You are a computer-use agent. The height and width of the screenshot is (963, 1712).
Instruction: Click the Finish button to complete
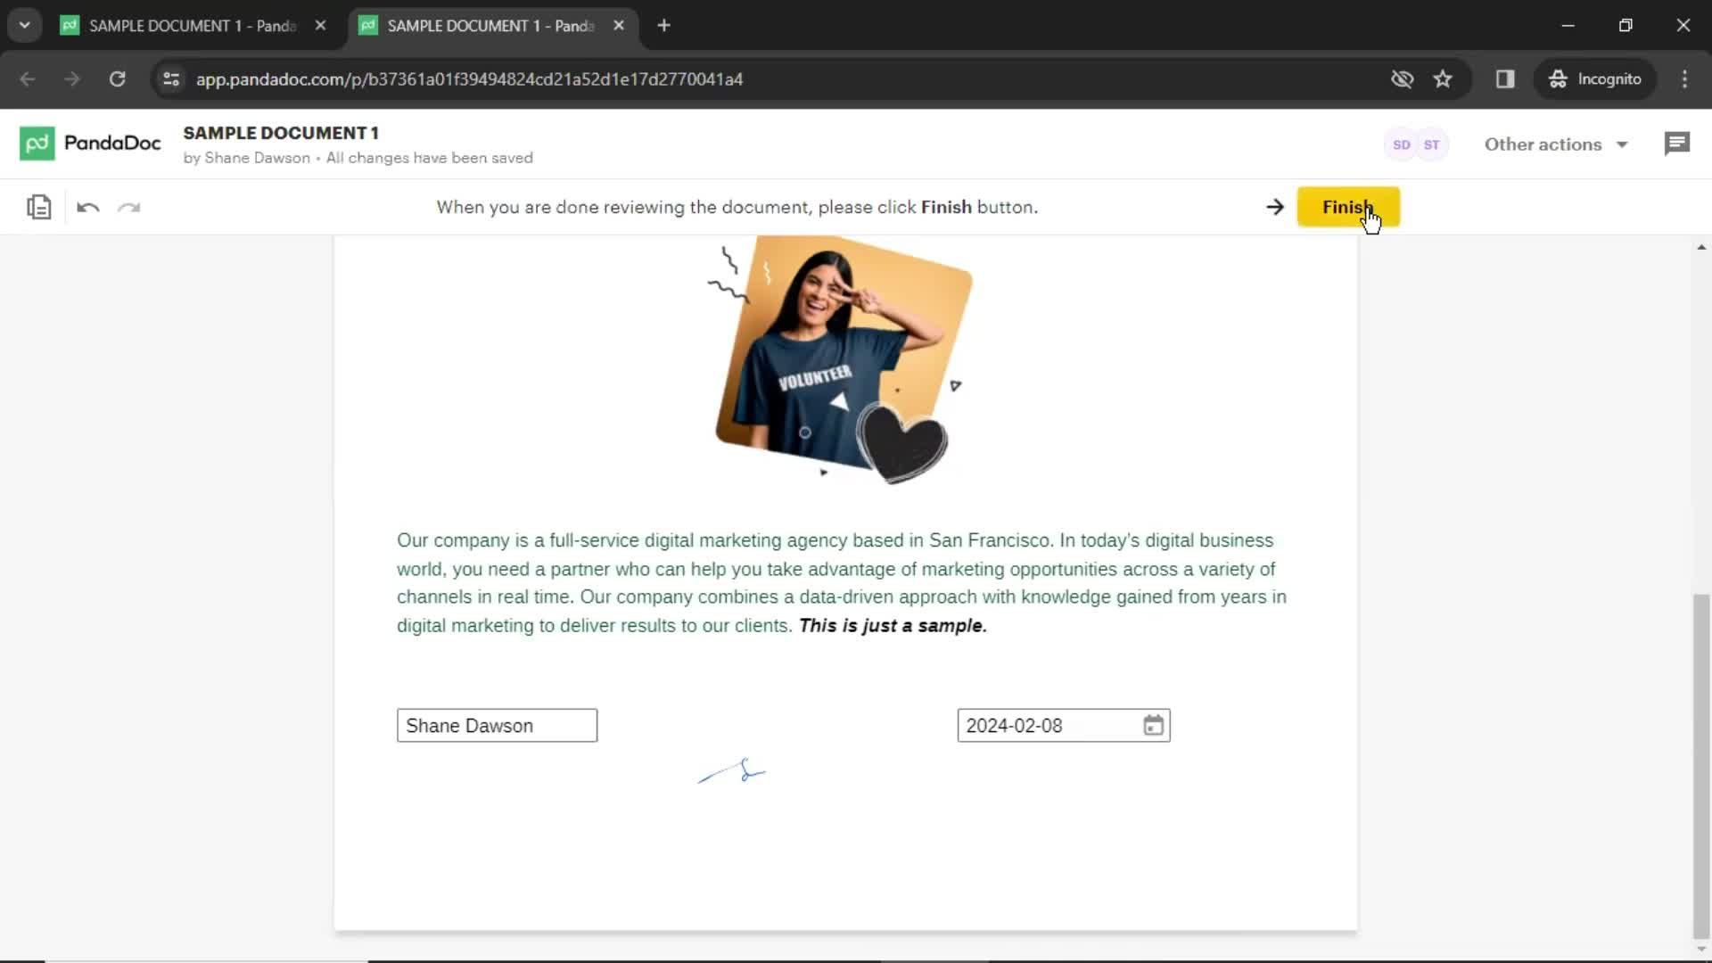tap(1349, 207)
